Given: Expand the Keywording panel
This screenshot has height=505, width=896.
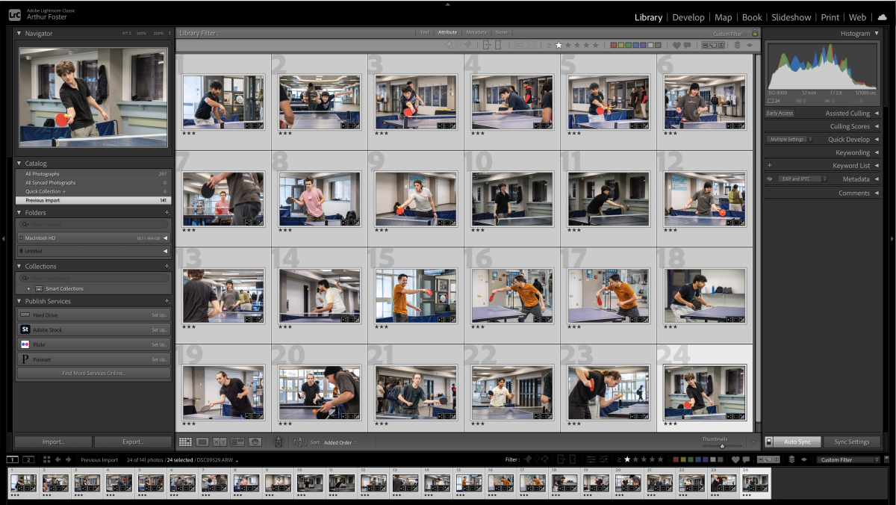Looking at the screenshot, I should 876,152.
